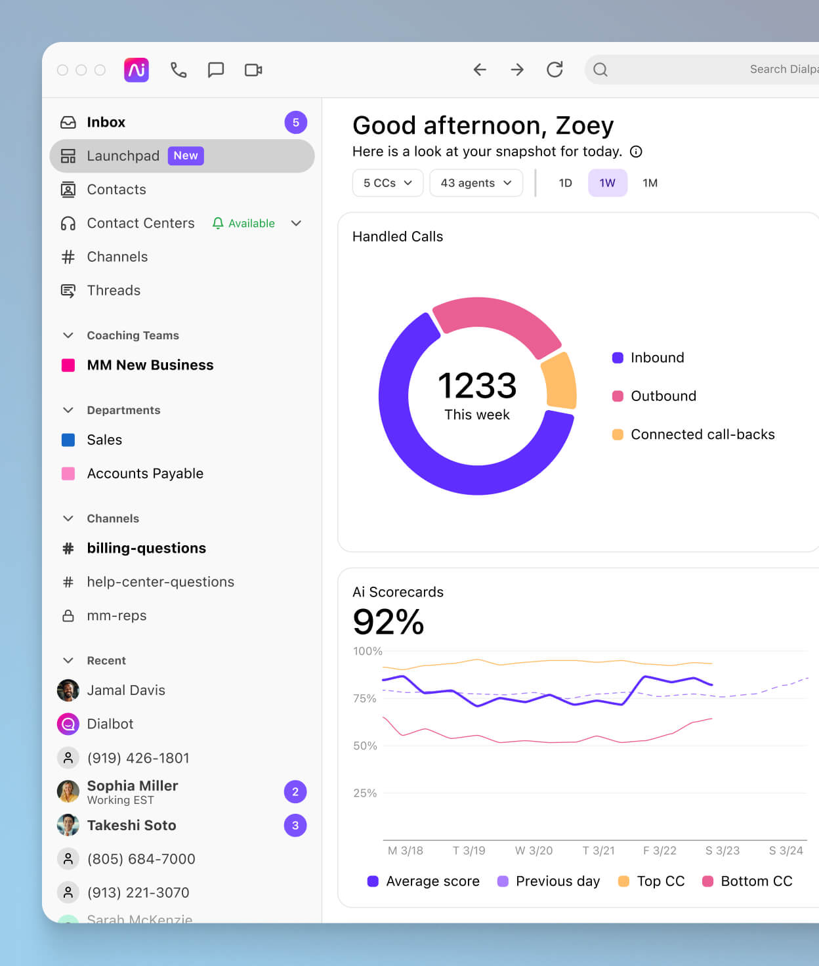Screen dimensions: 819x966
Task: Refresh the page
Action: coord(555,70)
